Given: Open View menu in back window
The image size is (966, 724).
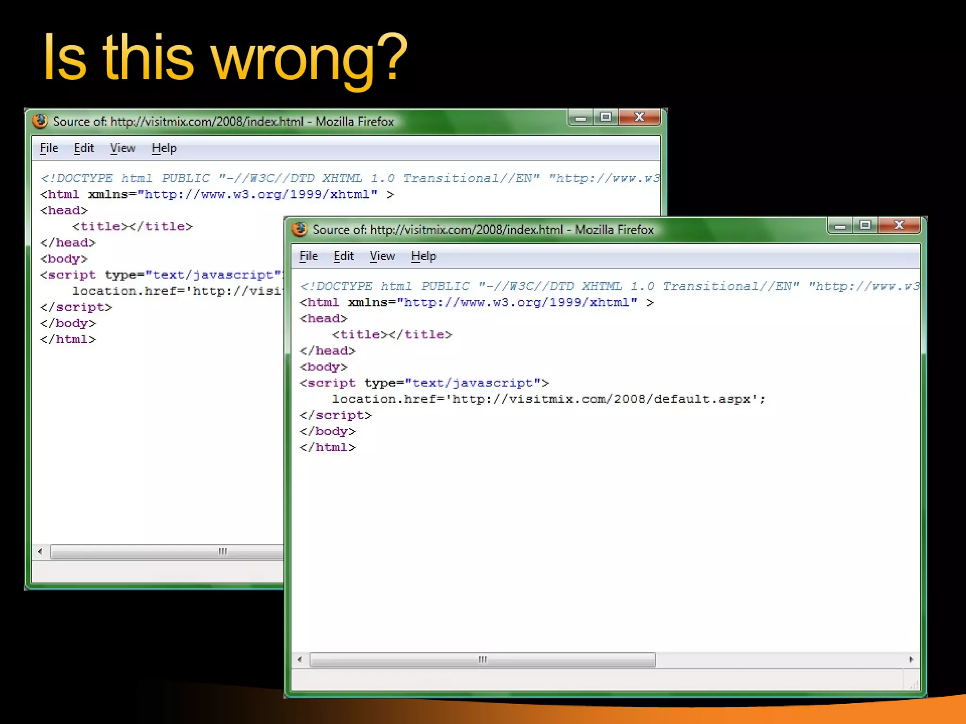Looking at the screenshot, I should pyautogui.click(x=123, y=148).
